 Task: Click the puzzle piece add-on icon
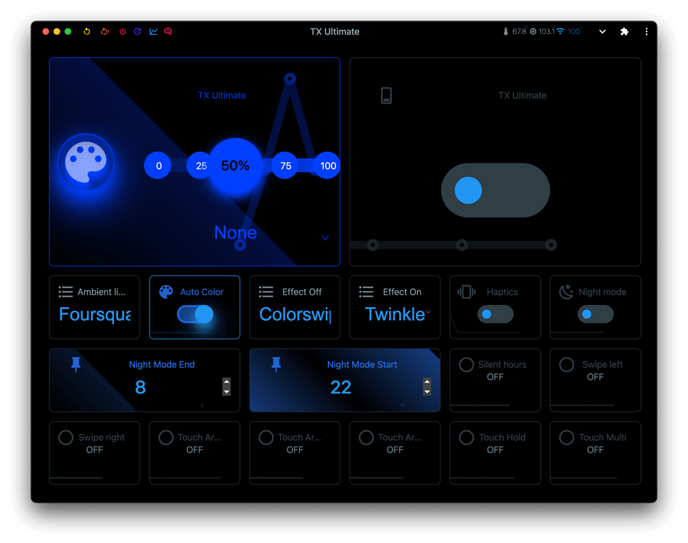(625, 31)
